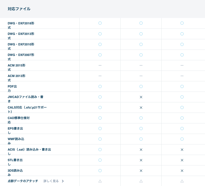Click the middle column dash in ACM 2013形式 row
This screenshot has width=205, height=186.
click(x=141, y=76)
